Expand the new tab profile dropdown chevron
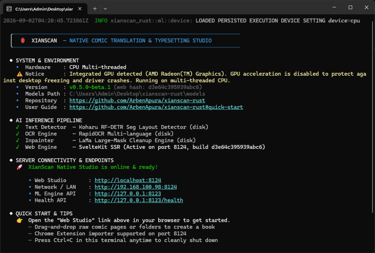This screenshot has height=253, width=375. pyautogui.click(x=105, y=9)
